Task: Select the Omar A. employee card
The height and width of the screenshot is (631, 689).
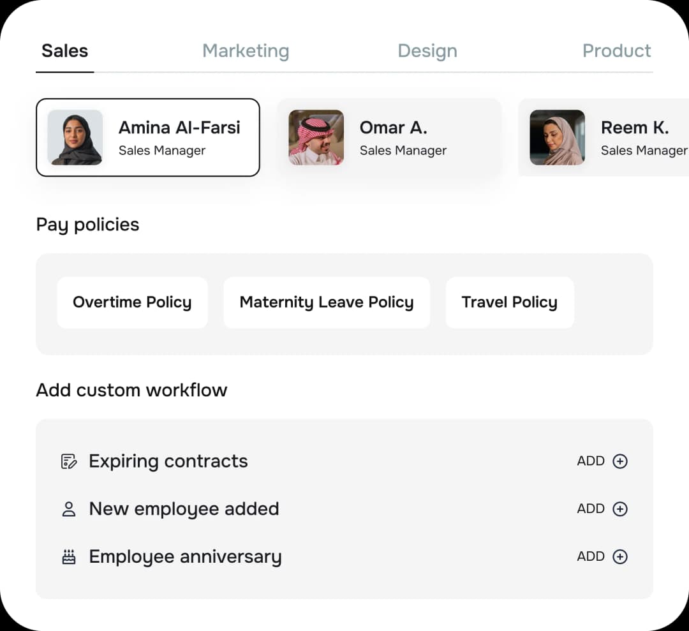Action: click(x=389, y=137)
